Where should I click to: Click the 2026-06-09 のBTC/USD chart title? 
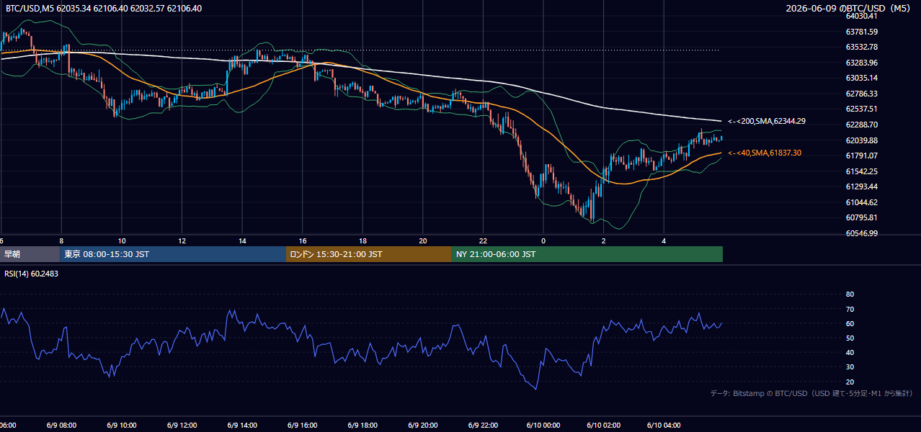pyautogui.click(x=850, y=9)
